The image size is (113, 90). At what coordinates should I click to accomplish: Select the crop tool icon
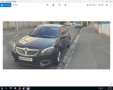point(66,5)
